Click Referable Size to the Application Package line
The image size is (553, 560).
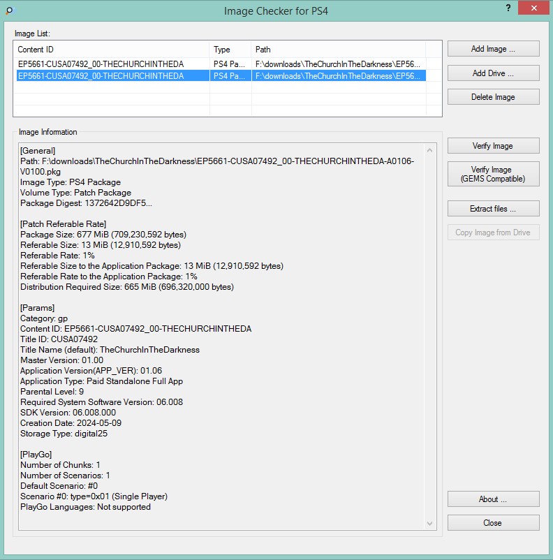click(x=152, y=266)
